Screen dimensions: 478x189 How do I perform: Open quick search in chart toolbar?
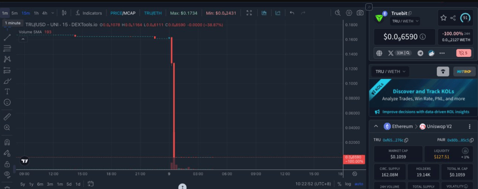[x=337, y=13]
